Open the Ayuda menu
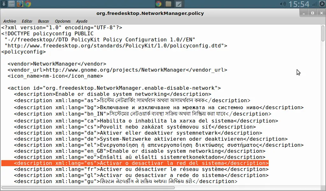 [82, 21]
